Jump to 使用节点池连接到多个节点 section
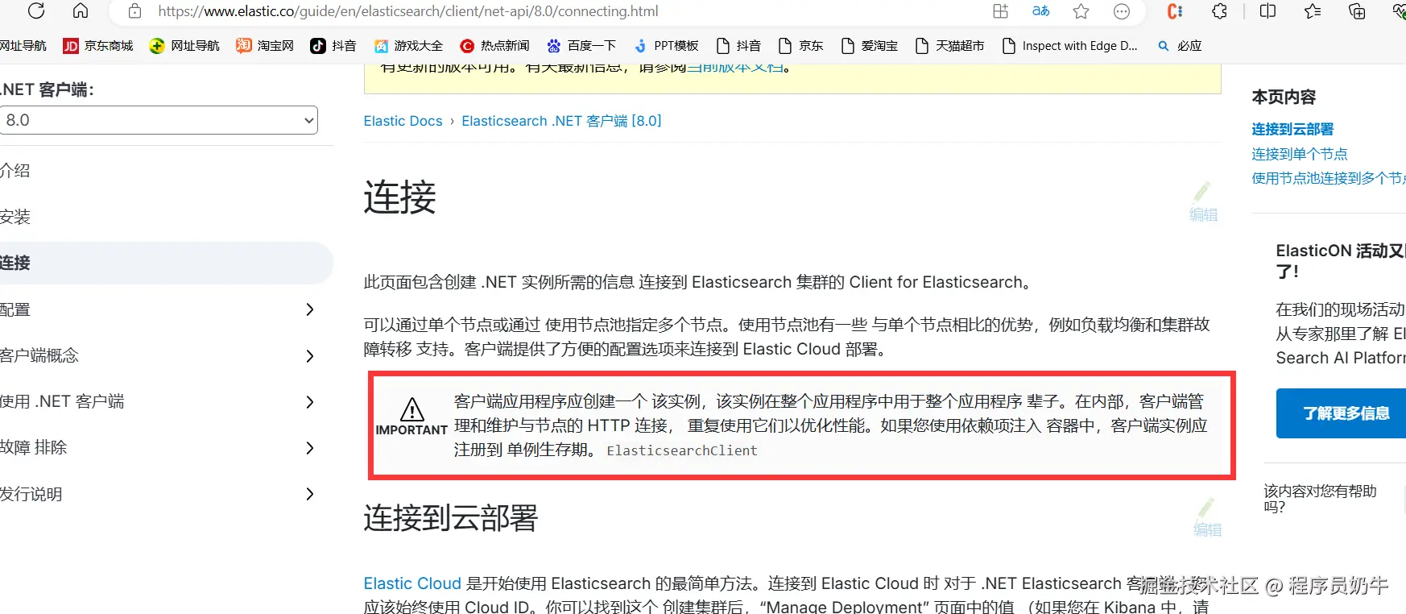 click(1329, 178)
